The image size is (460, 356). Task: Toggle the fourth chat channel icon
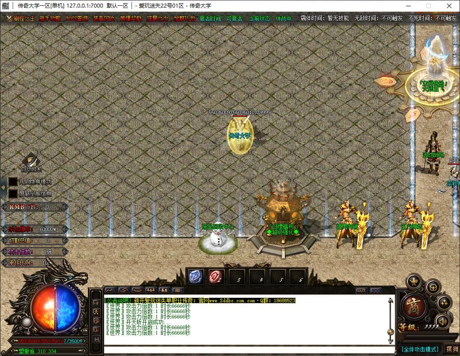pos(96,330)
